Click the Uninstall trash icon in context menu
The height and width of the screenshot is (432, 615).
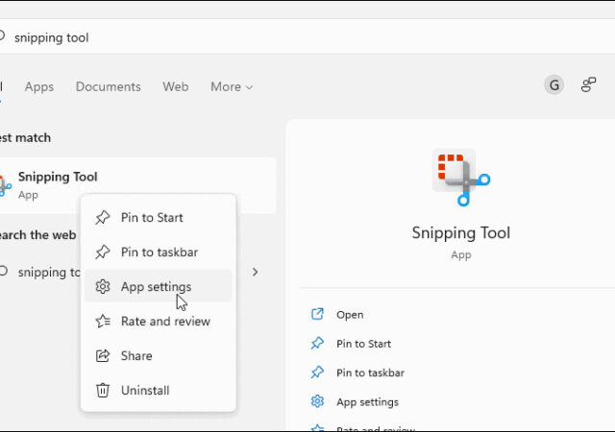(103, 390)
